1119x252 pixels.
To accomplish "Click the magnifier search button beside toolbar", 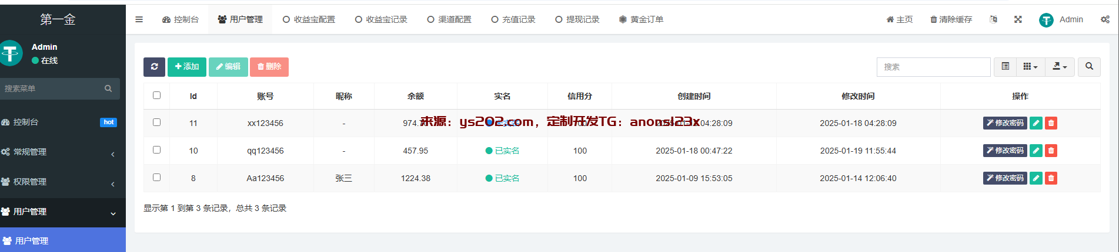I will 1089,67.
